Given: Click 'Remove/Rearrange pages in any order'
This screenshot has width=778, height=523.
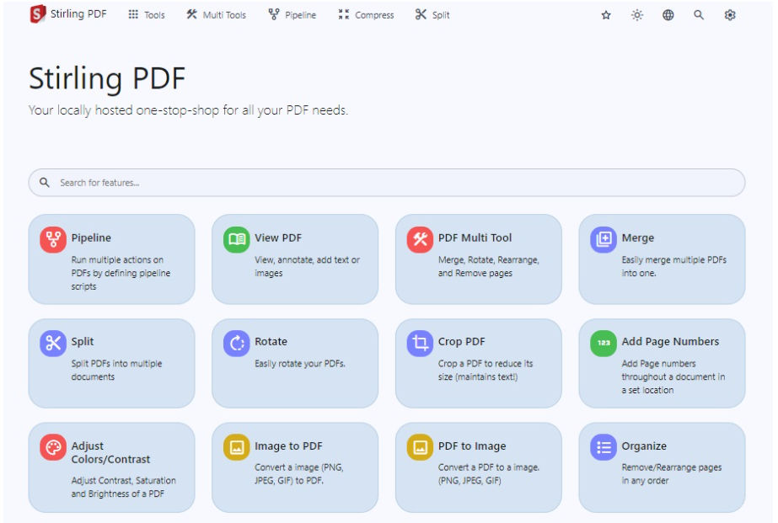Looking at the screenshot, I should tap(672, 474).
